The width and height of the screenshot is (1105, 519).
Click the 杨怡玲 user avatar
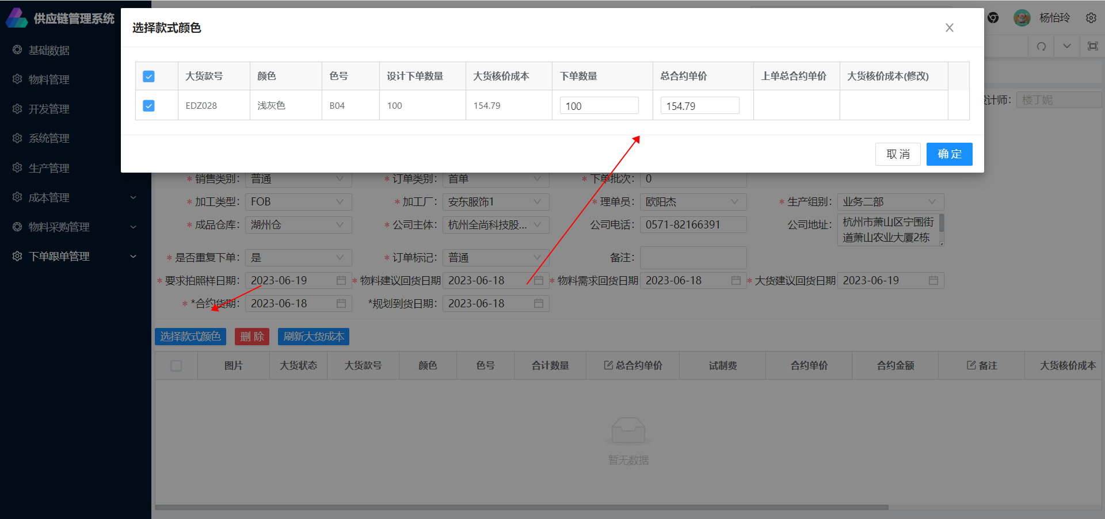click(1022, 18)
